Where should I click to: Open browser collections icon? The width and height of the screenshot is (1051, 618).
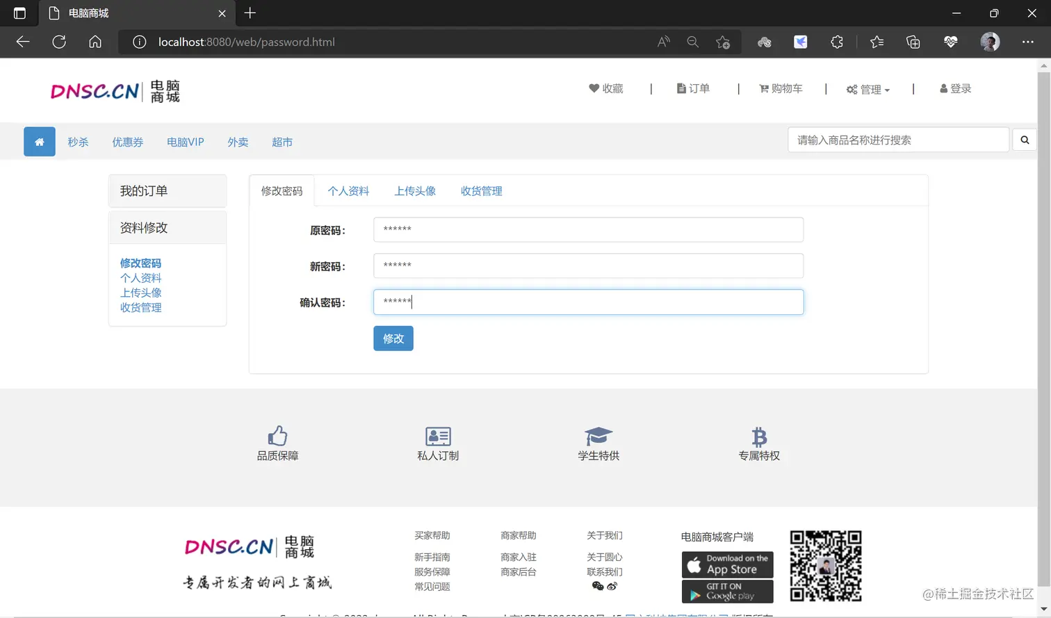tap(913, 42)
